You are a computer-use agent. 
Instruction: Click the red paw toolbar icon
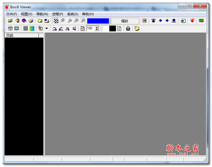[x=192, y=21]
